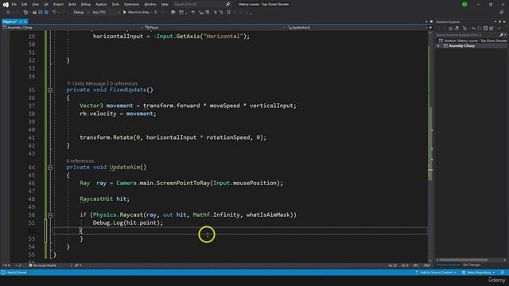Open the Debug menu
This screenshot has width=509, height=286.
(x=86, y=4)
